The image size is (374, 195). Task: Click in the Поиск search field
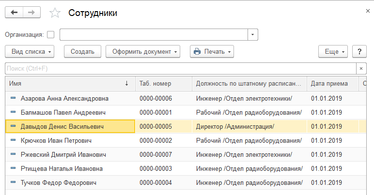click(179, 68)
